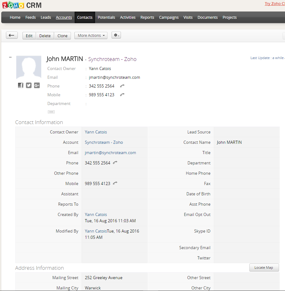Open the More Actions dropdown
The width and height of the screenshot is (285, 291).
91,35
